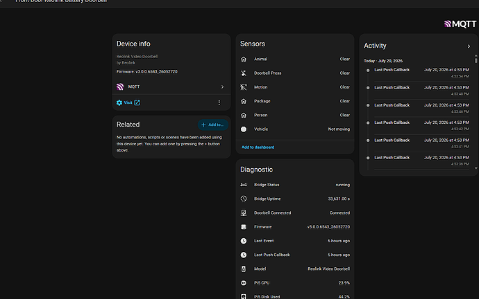
Task: Click the Today · July 20, 2026 header
Action: [383, 61]
